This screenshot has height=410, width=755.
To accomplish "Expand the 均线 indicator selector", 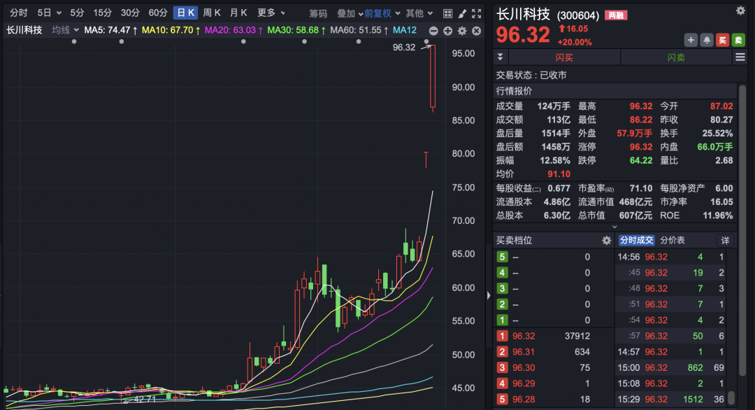I will point(65,30).
